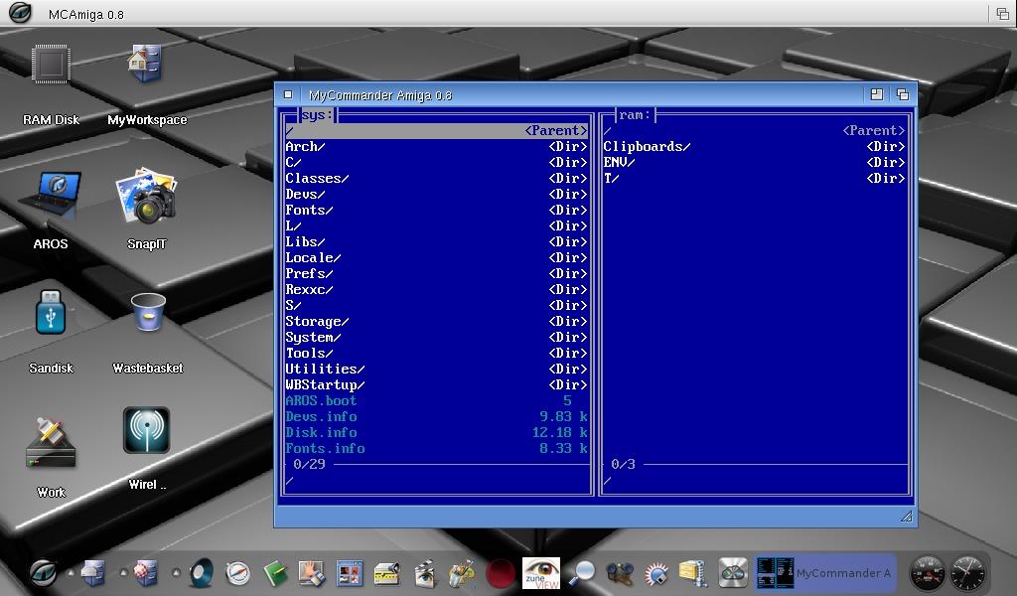Open the Work drive desktop icon
The width and height of the screenshot is (1017, 596).
pos(51,444)
